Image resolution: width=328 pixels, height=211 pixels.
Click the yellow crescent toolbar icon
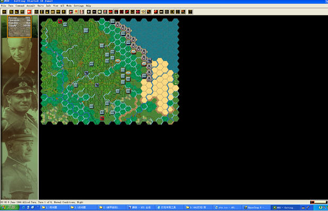(172, 12)
